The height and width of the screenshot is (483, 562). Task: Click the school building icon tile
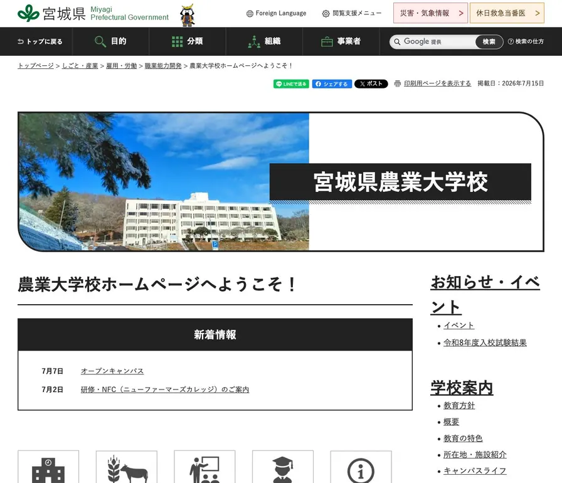click(48, 467)
